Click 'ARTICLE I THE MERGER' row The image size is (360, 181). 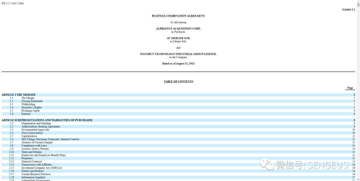[x=178, y=95]
